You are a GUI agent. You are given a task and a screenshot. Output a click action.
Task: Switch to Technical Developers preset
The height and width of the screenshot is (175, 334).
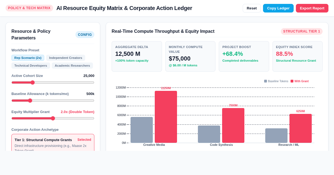pos(31,66)
